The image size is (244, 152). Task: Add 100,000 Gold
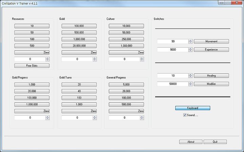79,26
